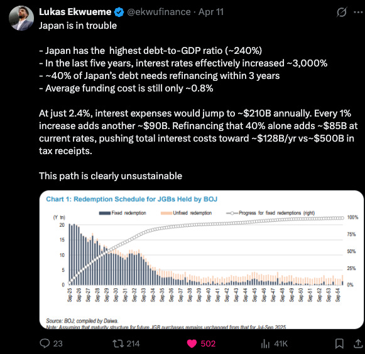Click the 214 reposts count
The width and height of the screenshot is (365, 354).
133,343
